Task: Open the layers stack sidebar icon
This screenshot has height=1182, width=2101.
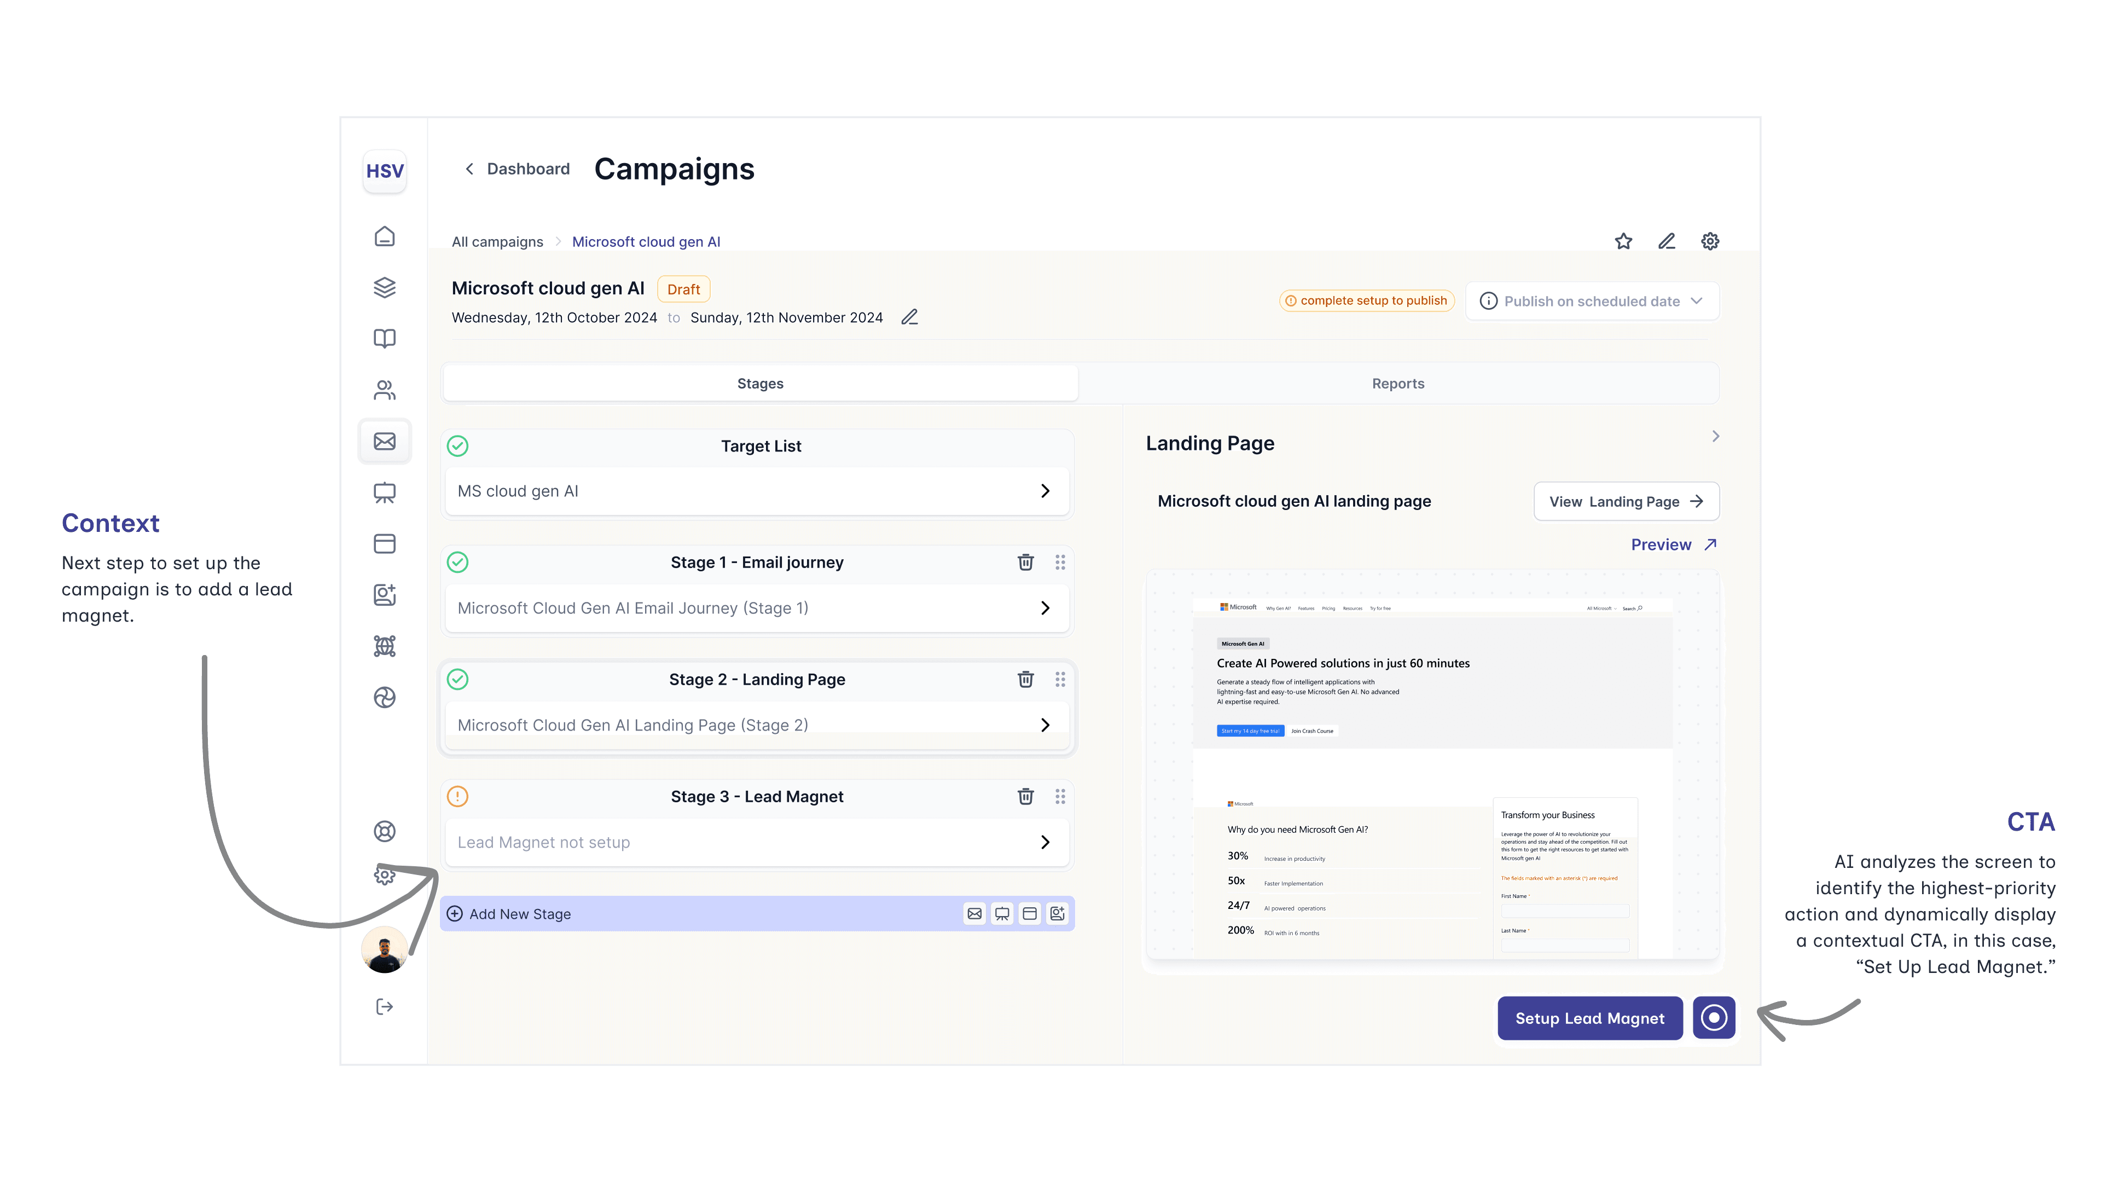Action: (384, 287)
